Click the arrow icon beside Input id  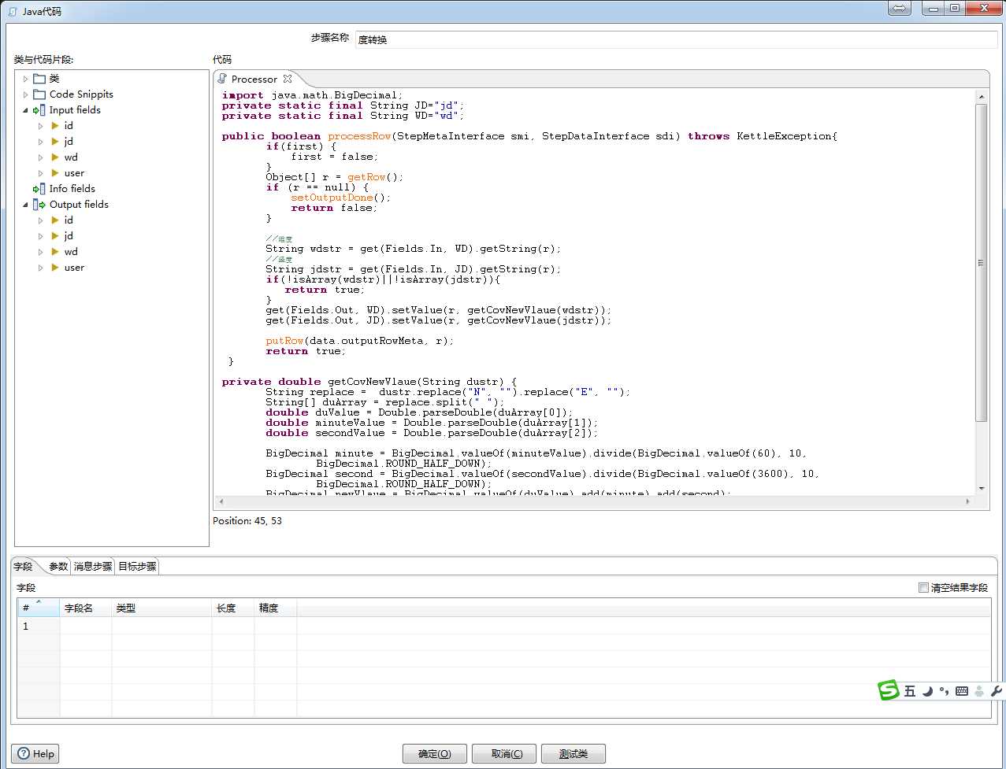coord(55,126)
